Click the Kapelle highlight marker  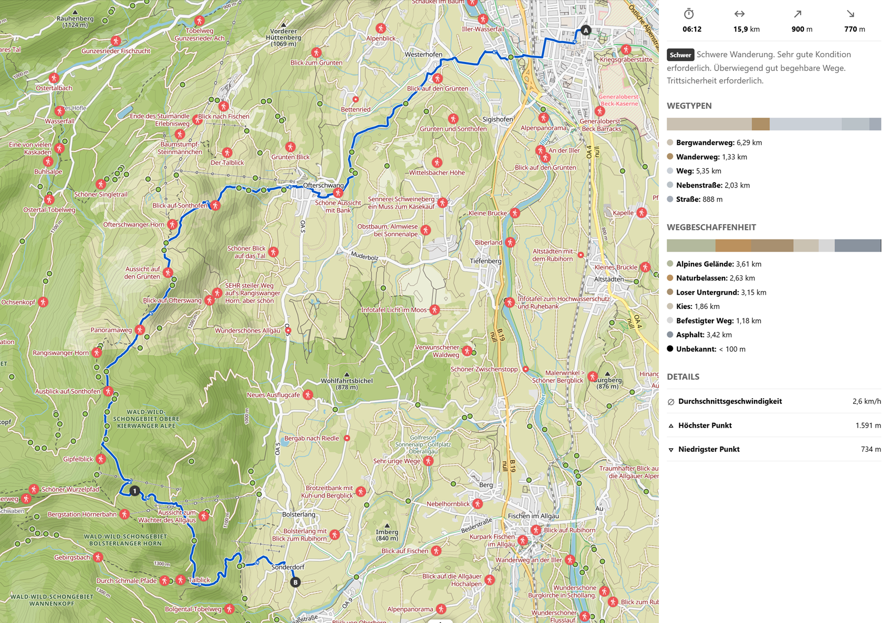(x=642, y=213)
